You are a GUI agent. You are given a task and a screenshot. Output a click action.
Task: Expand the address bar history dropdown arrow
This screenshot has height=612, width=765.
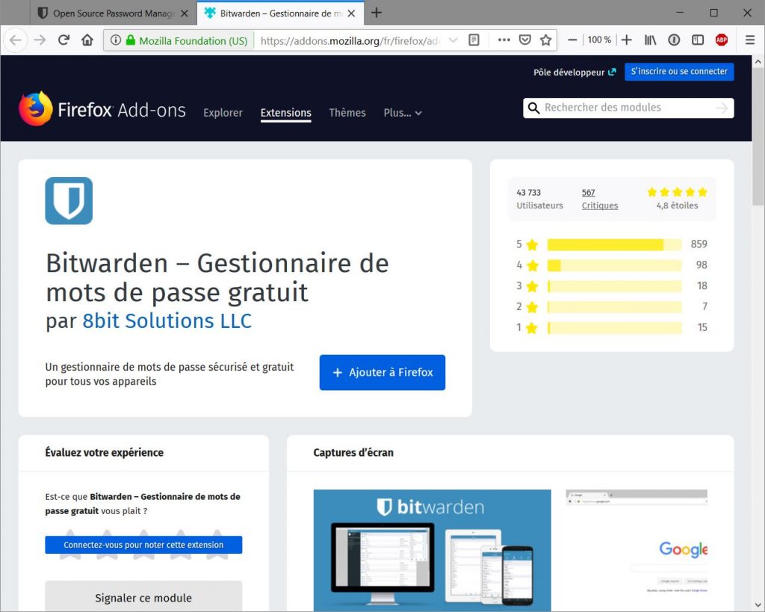452,40
